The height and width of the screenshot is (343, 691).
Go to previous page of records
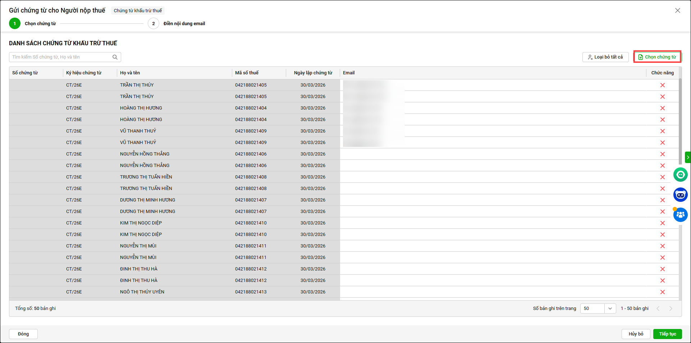(x=658, y=309)
